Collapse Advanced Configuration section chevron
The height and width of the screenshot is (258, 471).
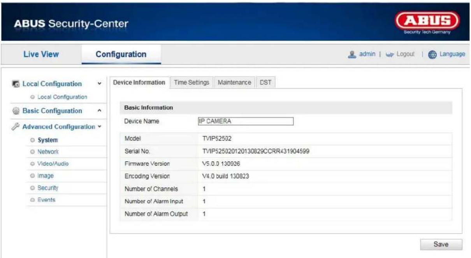pos(100,127)
